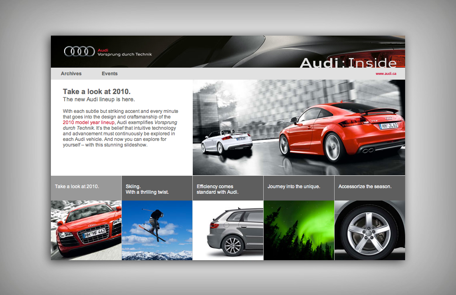Open the skier jumping thumbnail
456x295 pixels.
pos(157,230)
